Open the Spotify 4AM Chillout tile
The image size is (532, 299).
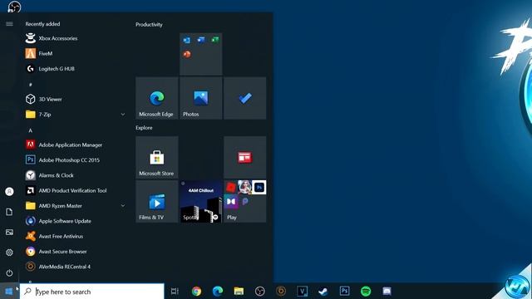tap(201, 201)
